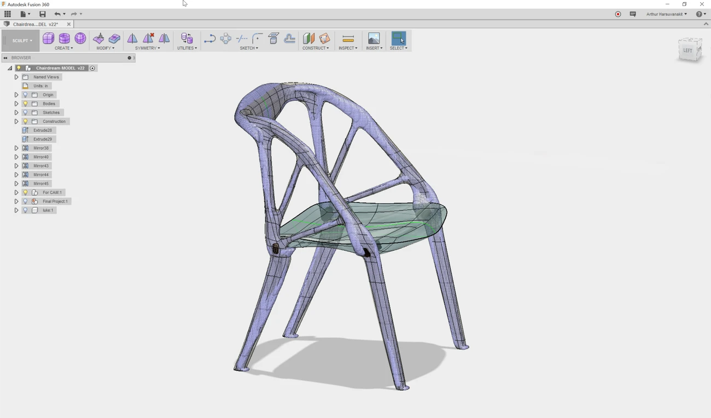The height and width of the screenshot is (418, 711).
Task: Open the CONSTRUCT menu
Action: (316, 48)
